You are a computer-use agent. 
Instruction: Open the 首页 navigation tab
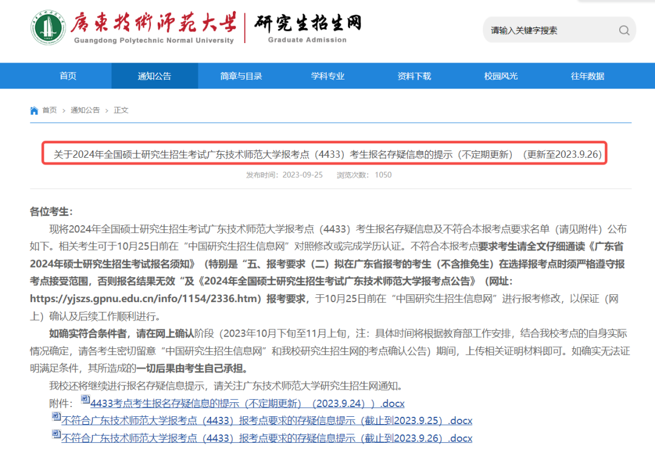(x=68, y=76)
